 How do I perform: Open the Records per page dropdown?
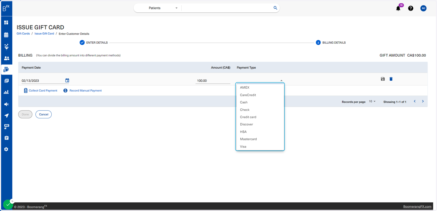pyautogui.click(x=372, y=101)
